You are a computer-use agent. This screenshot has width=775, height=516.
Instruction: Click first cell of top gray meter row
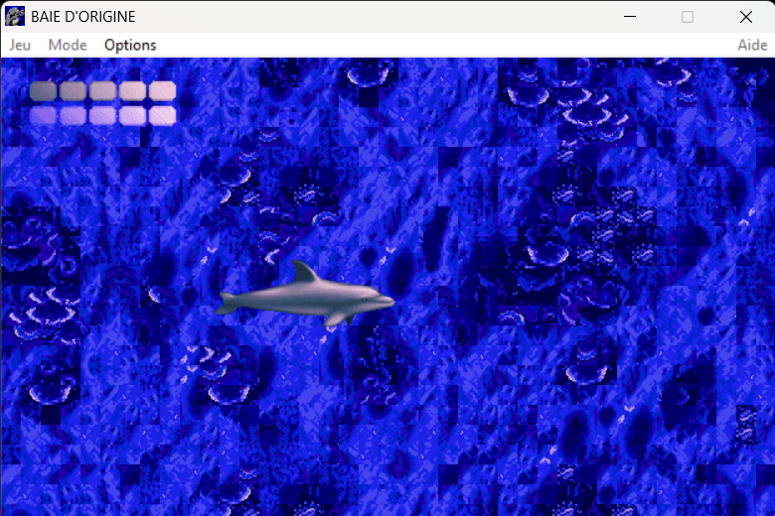pyautogui.click(x=43, y=90)
